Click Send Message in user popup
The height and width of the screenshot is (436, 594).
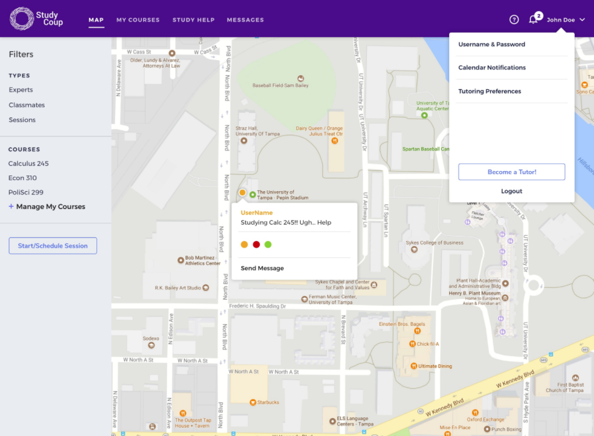click(262, 268)
